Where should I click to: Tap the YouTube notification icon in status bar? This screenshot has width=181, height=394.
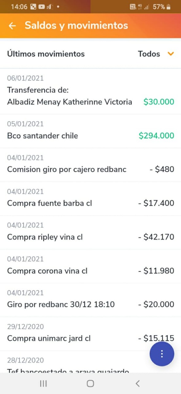click(x=42, y=7)
